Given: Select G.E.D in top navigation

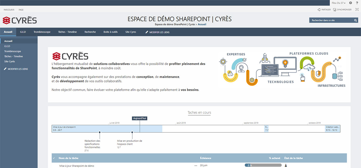Looking at the screenshot, I should click(x=23, y=32).
